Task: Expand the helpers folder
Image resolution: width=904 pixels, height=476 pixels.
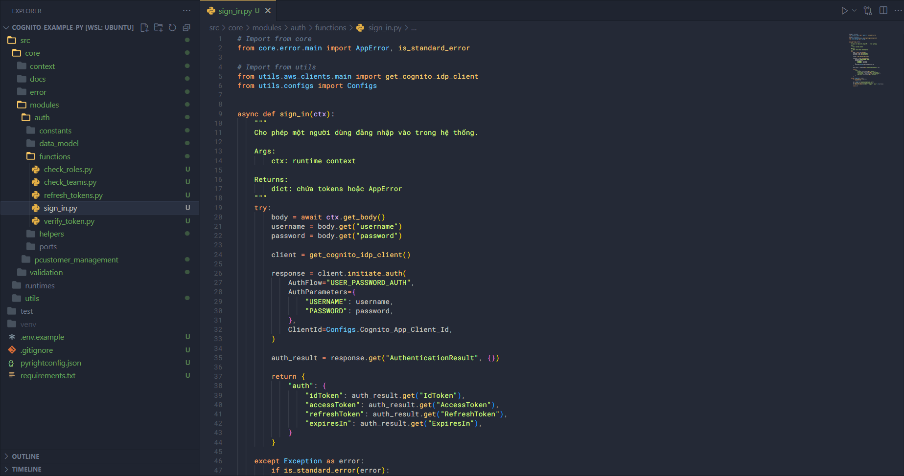Action: point(51,234)
